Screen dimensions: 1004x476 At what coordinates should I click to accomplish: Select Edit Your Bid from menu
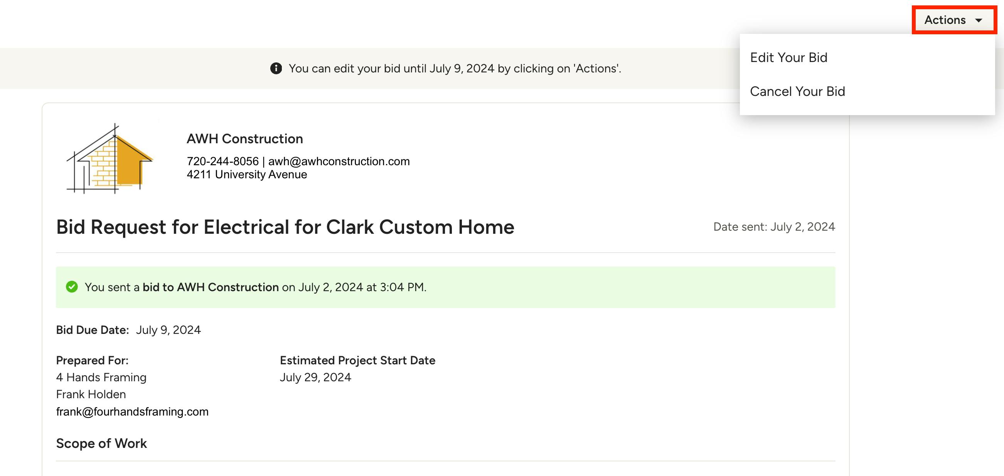coord(788,58)
